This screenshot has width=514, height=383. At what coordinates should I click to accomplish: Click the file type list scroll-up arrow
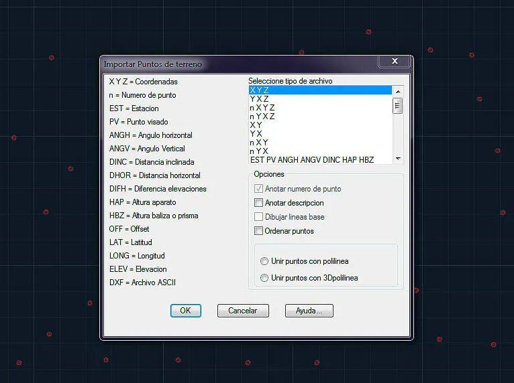(398, 92)
